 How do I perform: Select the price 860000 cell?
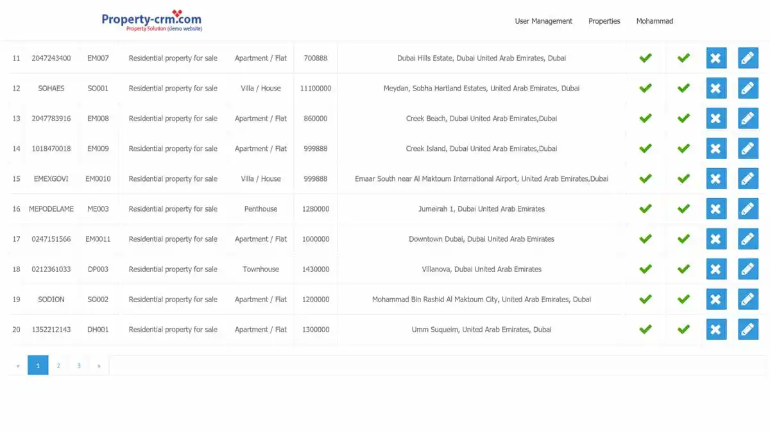pos(316,119)
